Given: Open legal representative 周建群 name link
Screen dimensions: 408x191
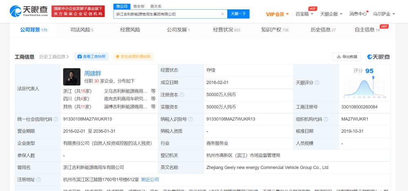Looking at the screenshot, I should coord(93,73).
